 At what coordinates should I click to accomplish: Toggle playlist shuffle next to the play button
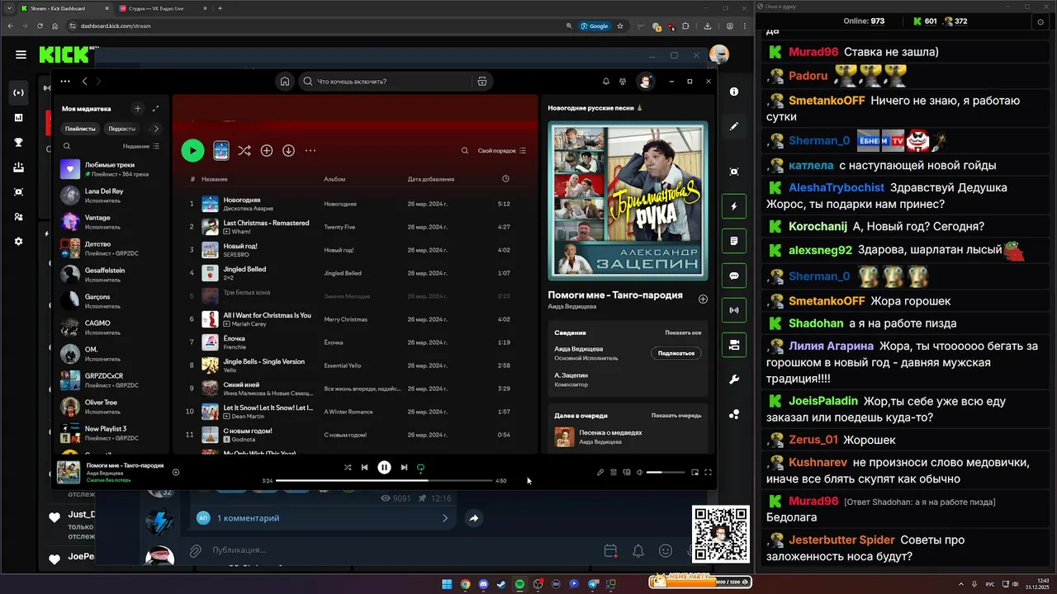pyautogui.click(x=244, y=150)
